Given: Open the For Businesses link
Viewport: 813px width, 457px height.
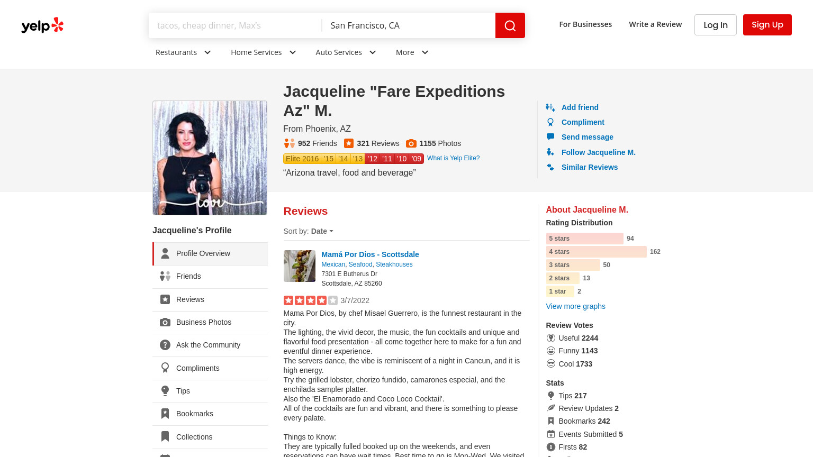Looking at the screenshot, I should tap(585, 24).
